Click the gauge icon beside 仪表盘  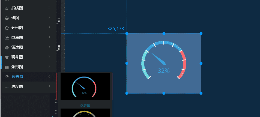7,77
